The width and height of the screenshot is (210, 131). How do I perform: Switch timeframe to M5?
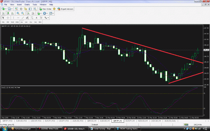pyautogui.click(x=8, y=22)
